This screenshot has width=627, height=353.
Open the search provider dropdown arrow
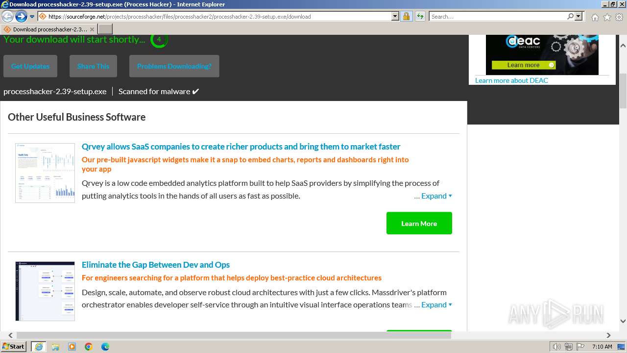click(x=579, y=17)
